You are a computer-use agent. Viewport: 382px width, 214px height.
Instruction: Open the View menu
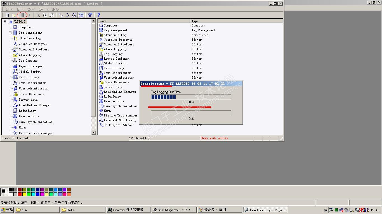click(32, 9)
